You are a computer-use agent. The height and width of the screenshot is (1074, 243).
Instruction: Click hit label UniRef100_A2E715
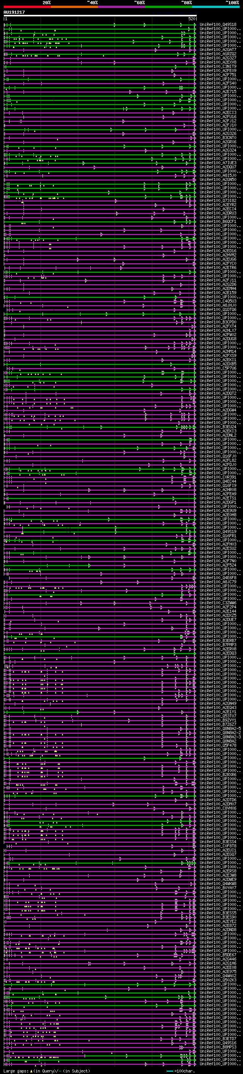[x=218, y=92]
